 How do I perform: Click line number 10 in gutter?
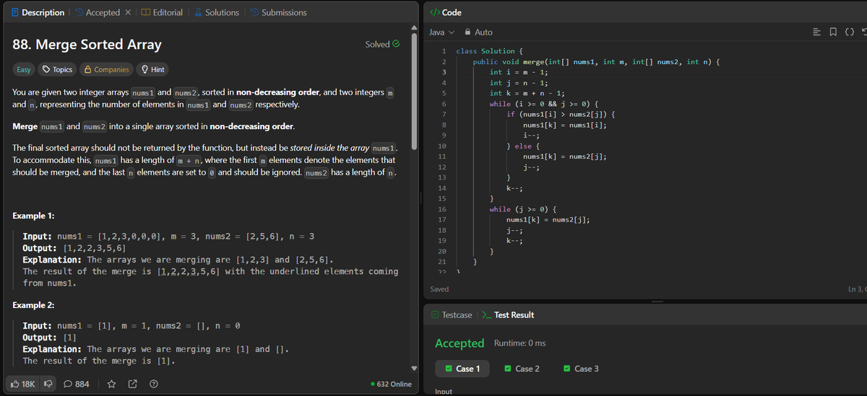click(441, 146)
